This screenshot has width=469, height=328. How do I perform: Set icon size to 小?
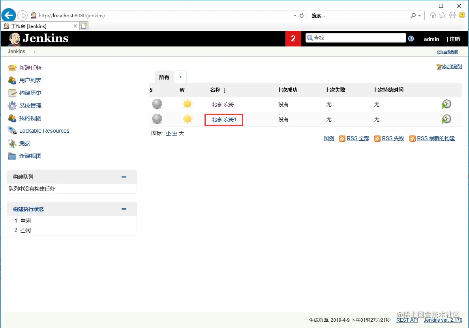coord(169,133)
